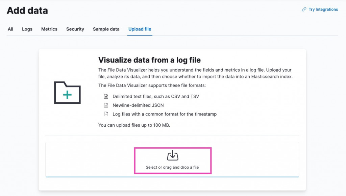Click the "Visualize data from a log file" title
346x196 pixels.
click(x=149, y=60)
